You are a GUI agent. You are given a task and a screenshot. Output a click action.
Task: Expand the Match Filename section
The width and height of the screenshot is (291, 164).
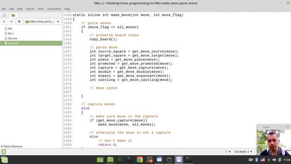click(x=12, y=146)
